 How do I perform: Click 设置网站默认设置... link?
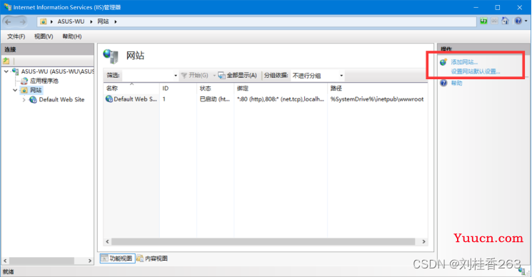coord(476,71)
